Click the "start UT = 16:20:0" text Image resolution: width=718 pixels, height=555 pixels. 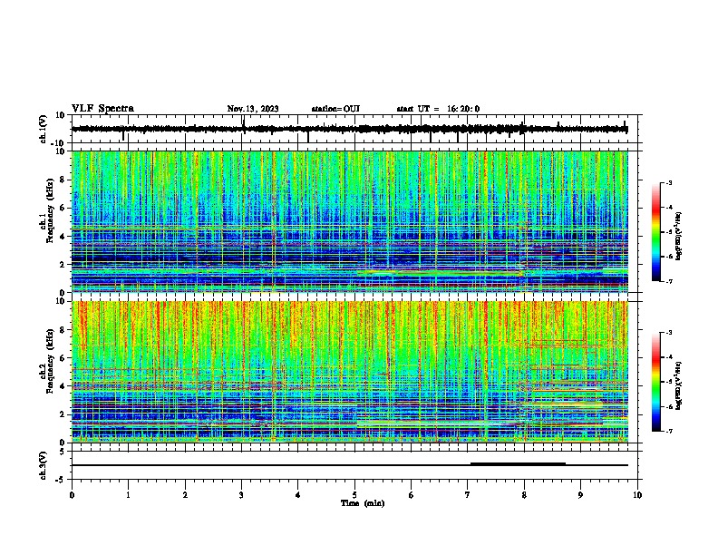tap(438, 109)
